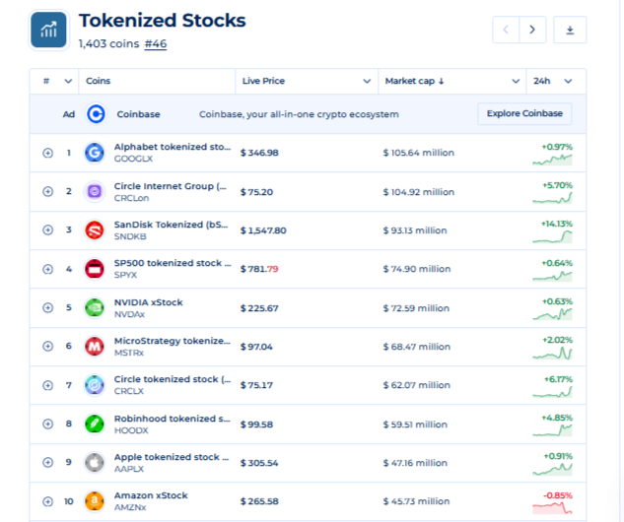Viewport: 624px width, 522px height.
Task: Click the 1,403 coins count text
Action: click(x=109, y=43)
